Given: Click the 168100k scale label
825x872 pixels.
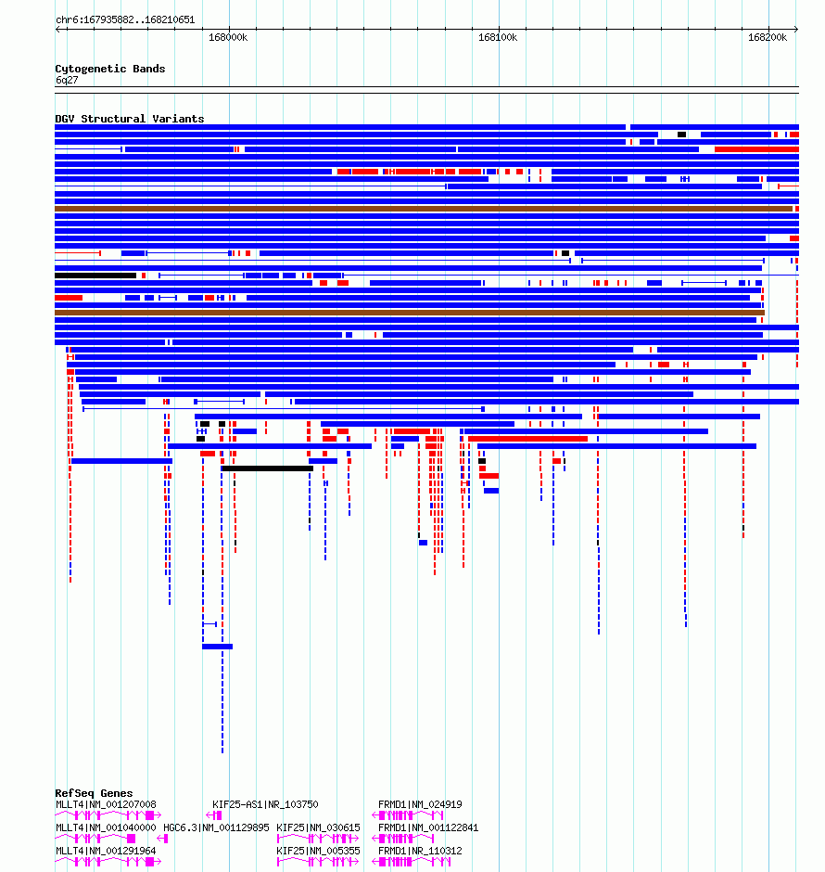Looking at the screenshot, I should (498, 37).
